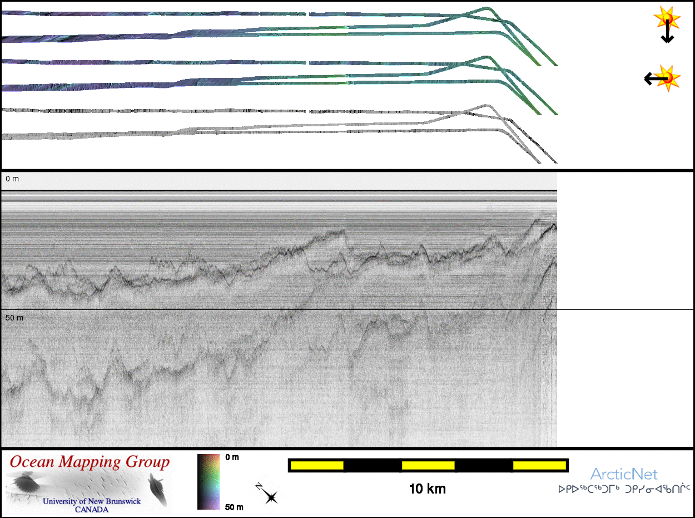Click the Ocean Mapping Group title text
The width and height of the screenshot is (695, 518).
[90, 462]
